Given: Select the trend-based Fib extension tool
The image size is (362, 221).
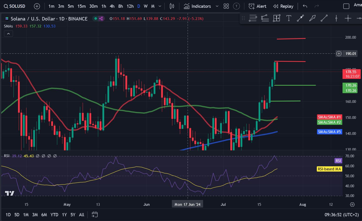Looking at the screenshot, I should tap(265, 18).
